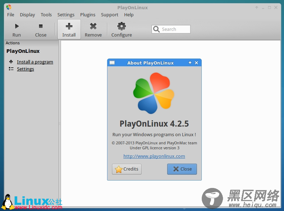The image size is (284, 211).
Task: Open the playonlinux.com website link
Action: coord(154,156)
